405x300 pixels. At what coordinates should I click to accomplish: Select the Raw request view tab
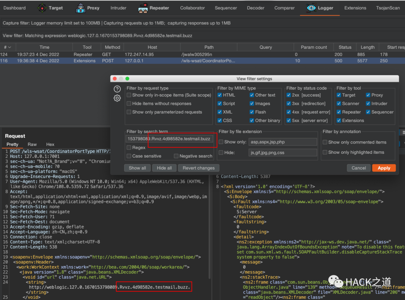[32, 144]
